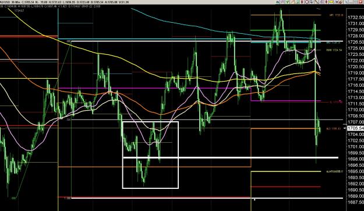
Task: Click 1707.00 on the price axis
Action: (x=356, y=122)
